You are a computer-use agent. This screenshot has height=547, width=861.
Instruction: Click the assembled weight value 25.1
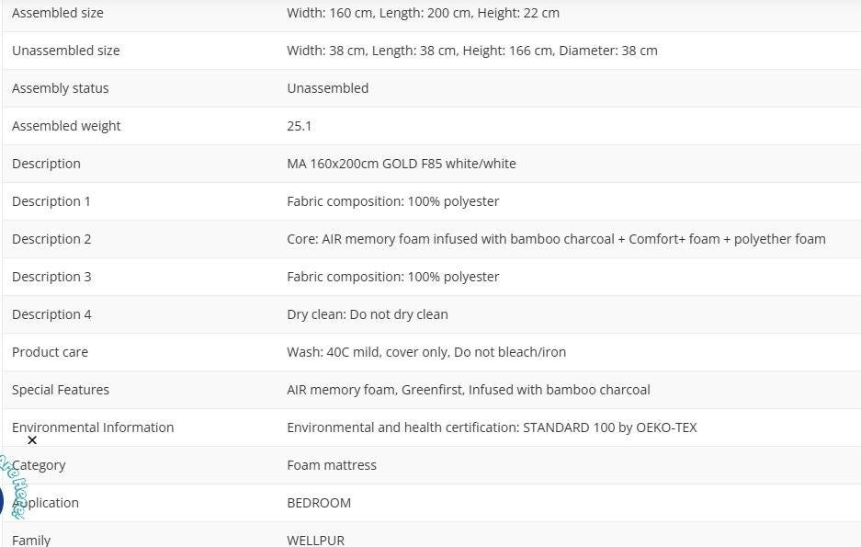(299, 126)
